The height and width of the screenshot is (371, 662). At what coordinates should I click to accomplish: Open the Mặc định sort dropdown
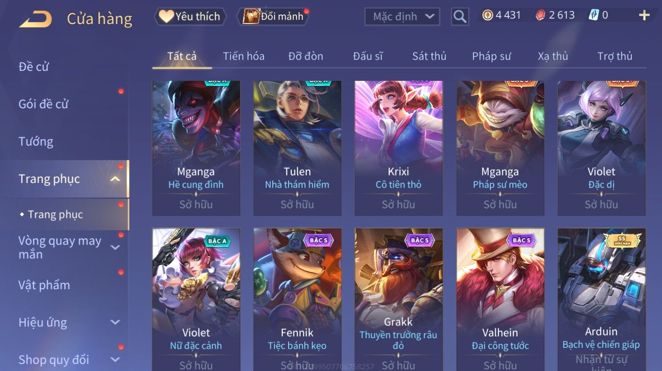coord(402,17)
